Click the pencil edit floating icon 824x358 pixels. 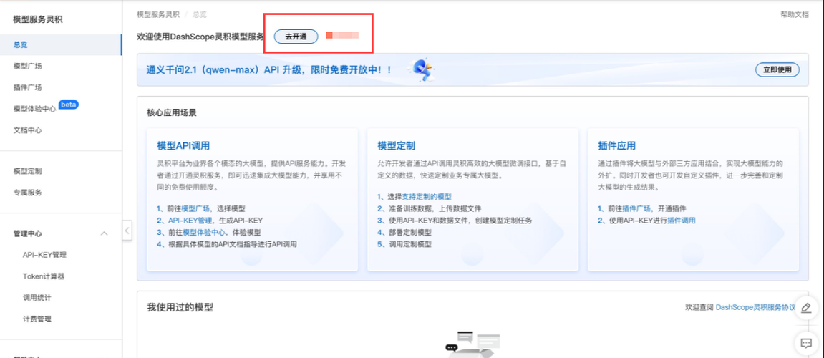pyautogui.click(x=806, y=309)
